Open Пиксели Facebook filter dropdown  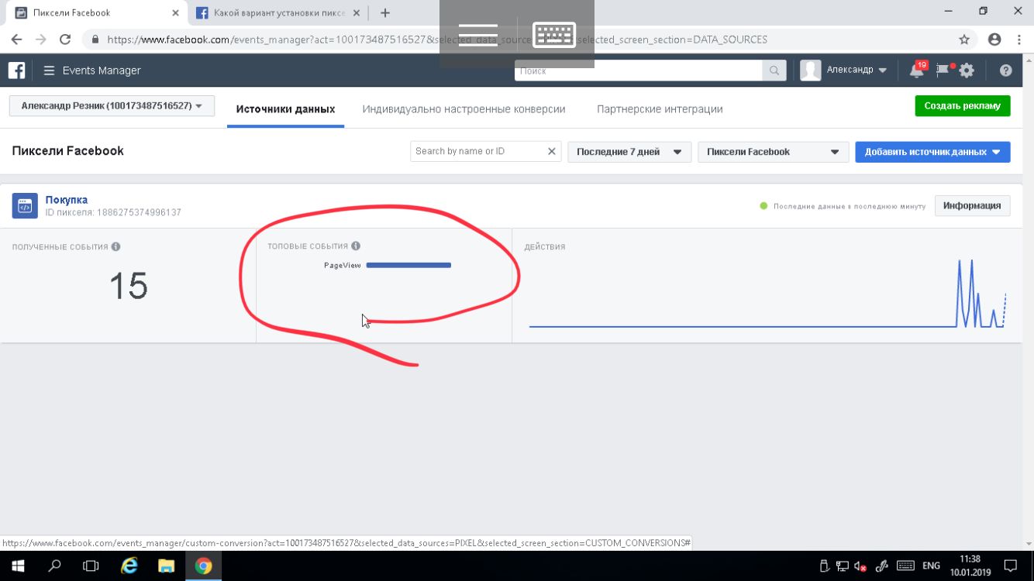pos(773,152)
